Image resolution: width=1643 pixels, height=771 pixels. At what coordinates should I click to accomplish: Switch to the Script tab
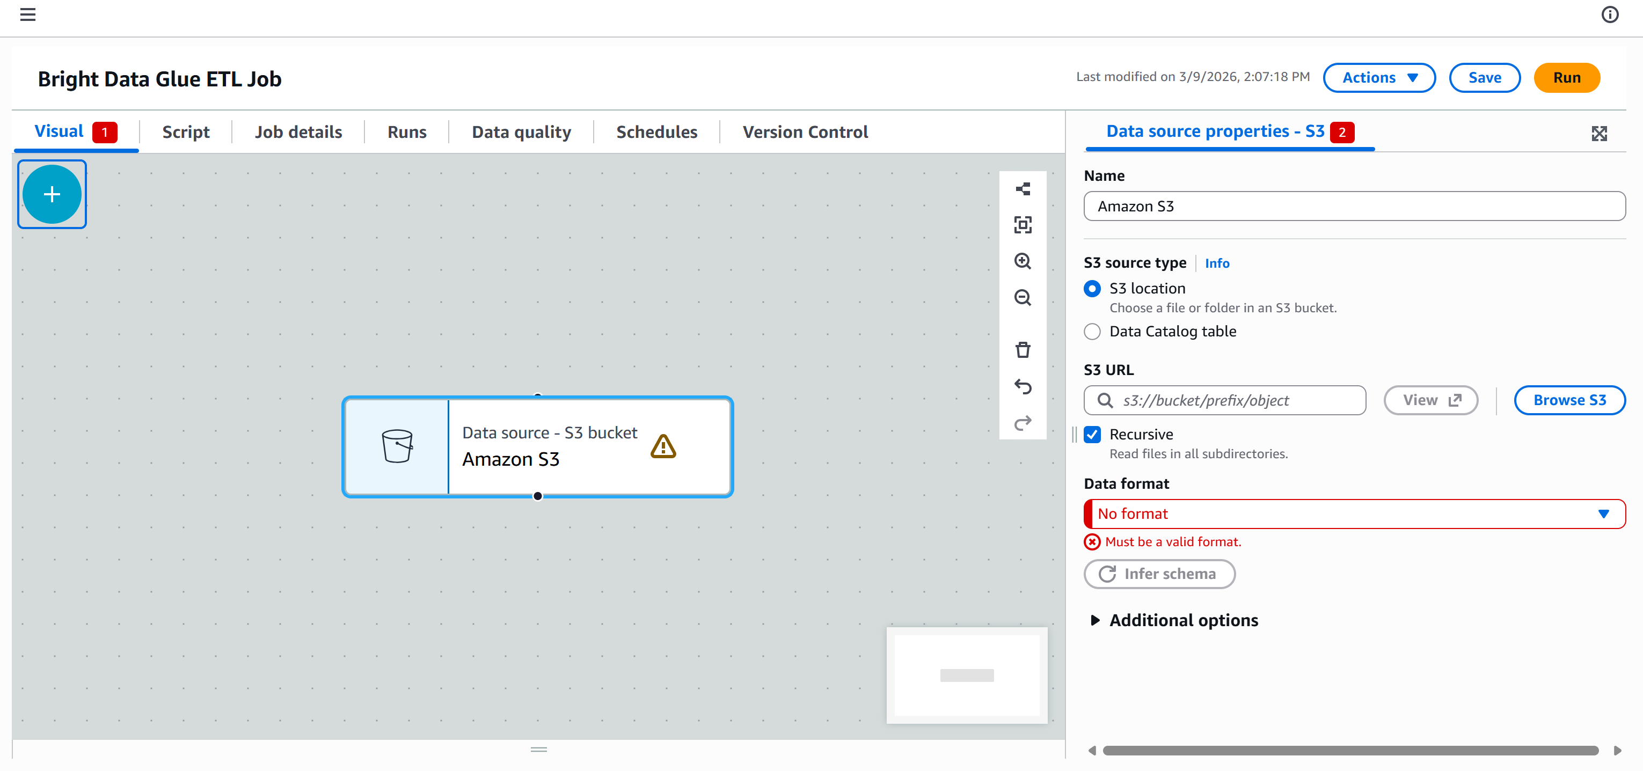click(186, 131)
